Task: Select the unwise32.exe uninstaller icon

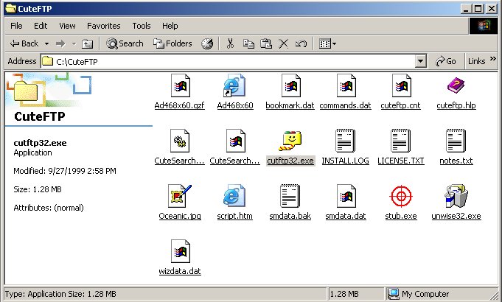Action: pos(456,196)
